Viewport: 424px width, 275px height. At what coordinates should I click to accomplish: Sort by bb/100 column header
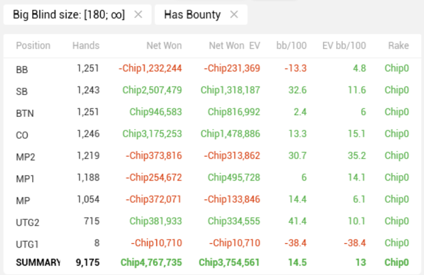293,45
